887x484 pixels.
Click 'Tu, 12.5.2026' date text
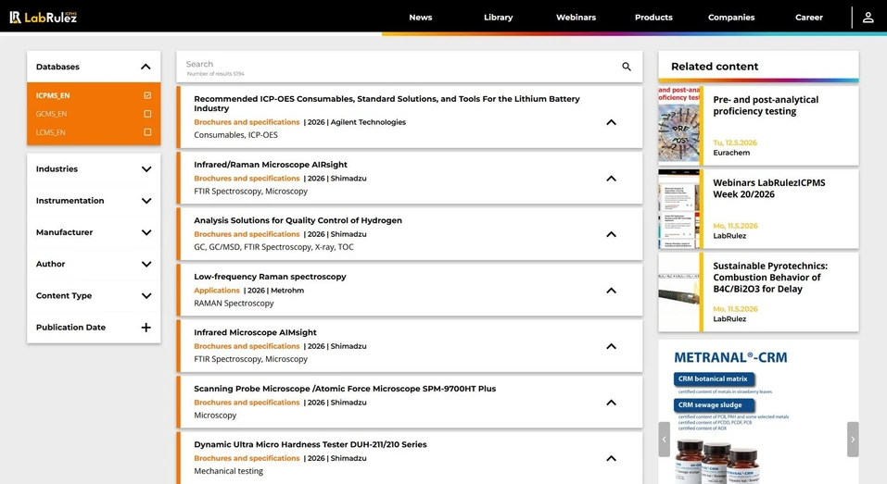coord(735,143)
